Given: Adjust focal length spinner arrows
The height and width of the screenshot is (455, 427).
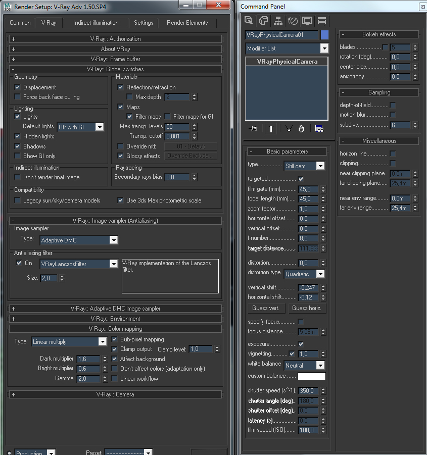Looking at the screenshot, I should 323,199.
